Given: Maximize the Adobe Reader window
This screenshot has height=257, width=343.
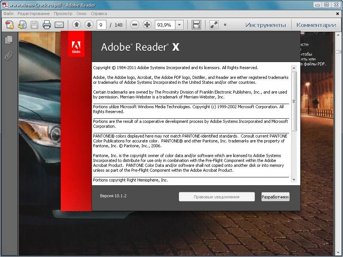Looking at the screenshot, I should pos(327,5).
